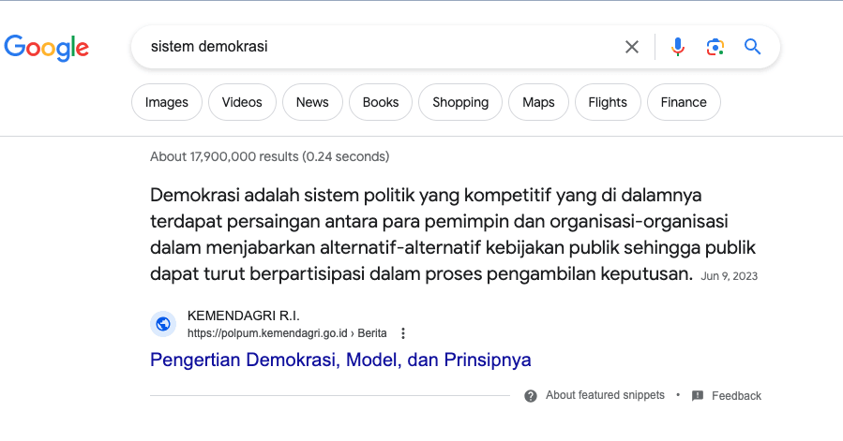Focus the search field containing sistem demokrasi
The image size is (843, 441).
pyautogui.click(x=375, y=47)
